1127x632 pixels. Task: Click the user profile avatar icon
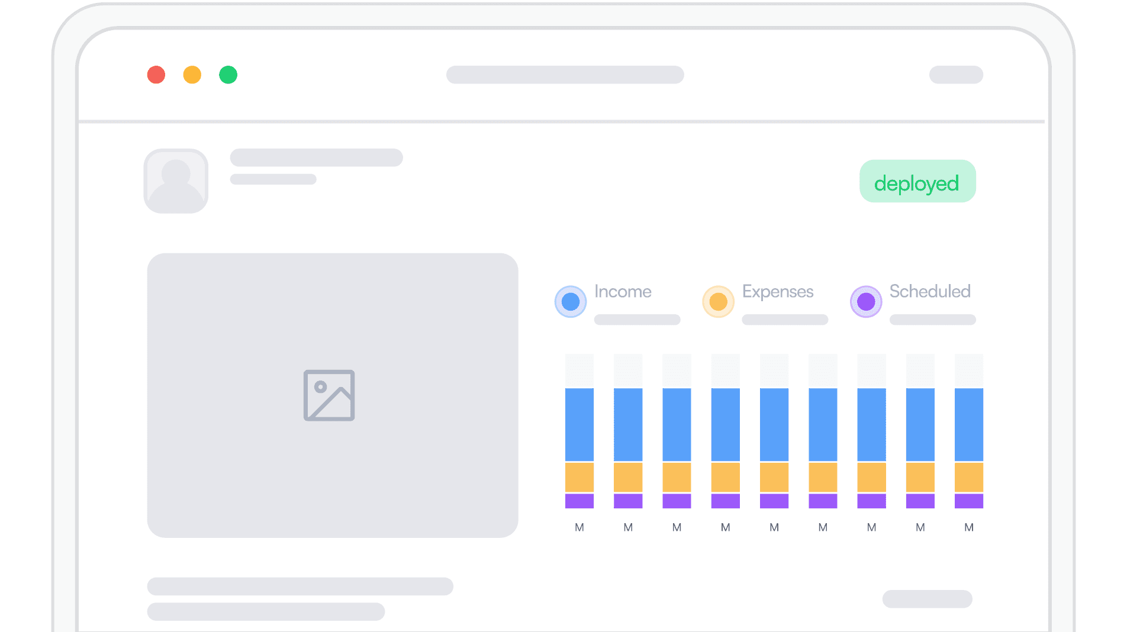click(176, 181)
